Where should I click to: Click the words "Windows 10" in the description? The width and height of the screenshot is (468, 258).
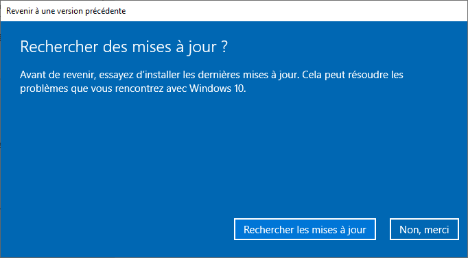(x=218, y=89)
